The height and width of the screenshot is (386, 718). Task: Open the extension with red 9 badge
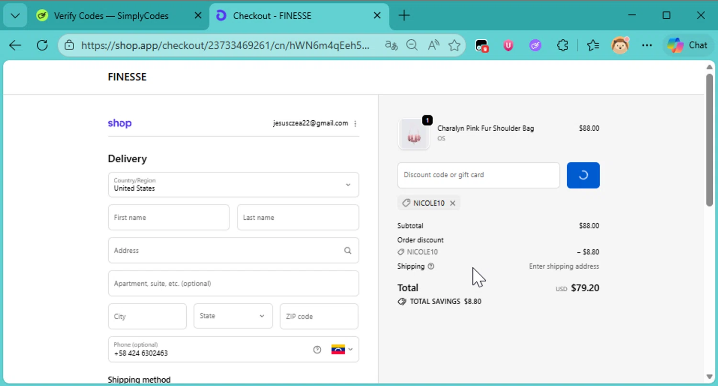pos(482,45)
